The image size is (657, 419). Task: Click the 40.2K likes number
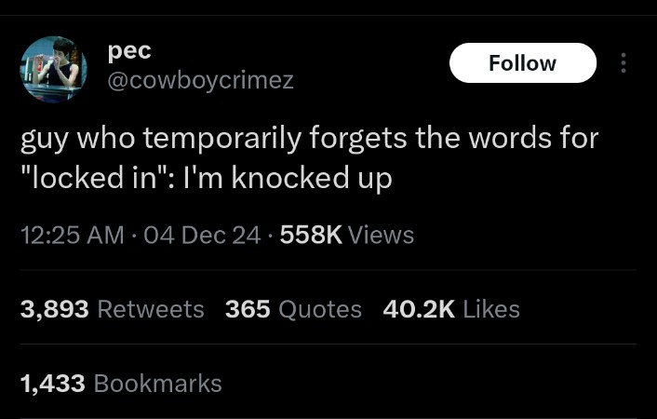click(419, 309)
